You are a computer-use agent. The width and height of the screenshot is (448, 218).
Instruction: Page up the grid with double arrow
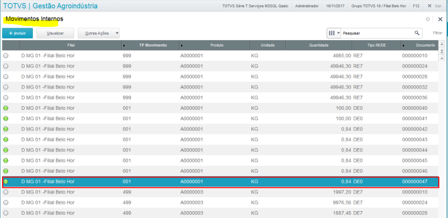point(442,51)
